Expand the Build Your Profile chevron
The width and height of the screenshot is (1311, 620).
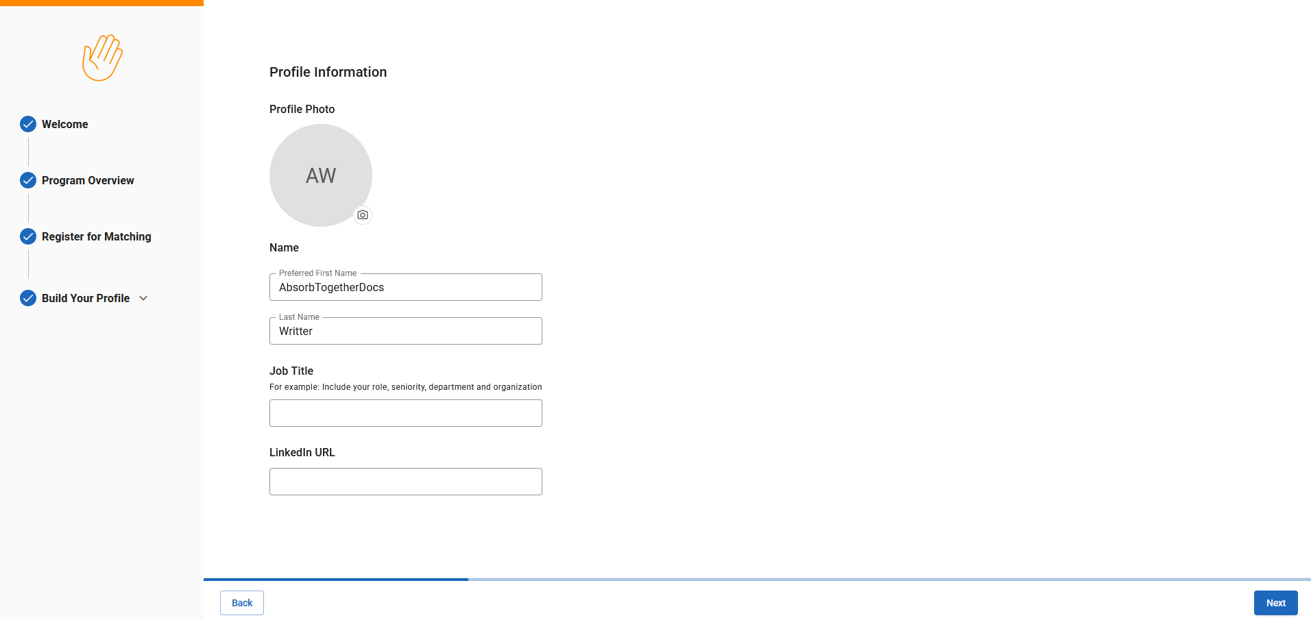[x=143, y=298]
